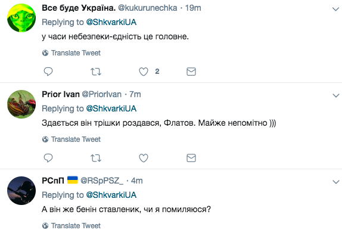Retweet Prior Ivan's tweet
This screenshot has height=233, width=342.
(96, 158)
